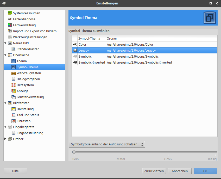Viewport: 221px width, 179px height.
Task: Click the Einrasten snapping icon
Action: click(x=14, y=121)
